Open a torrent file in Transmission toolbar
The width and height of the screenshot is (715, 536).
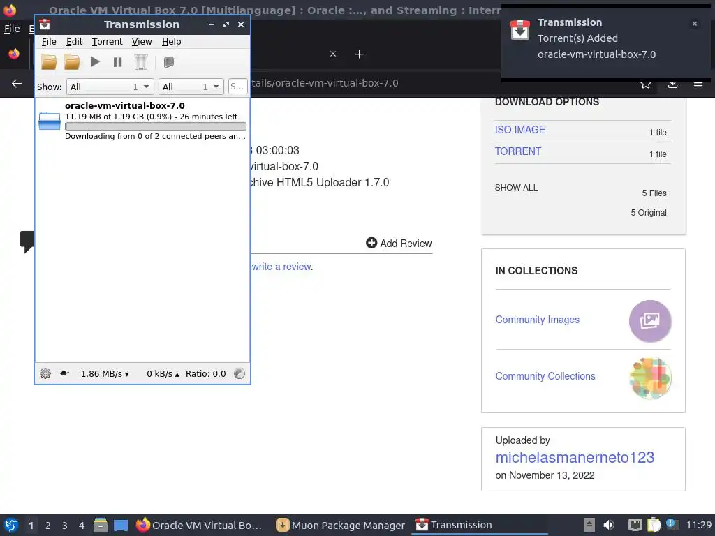click(50, 61)
